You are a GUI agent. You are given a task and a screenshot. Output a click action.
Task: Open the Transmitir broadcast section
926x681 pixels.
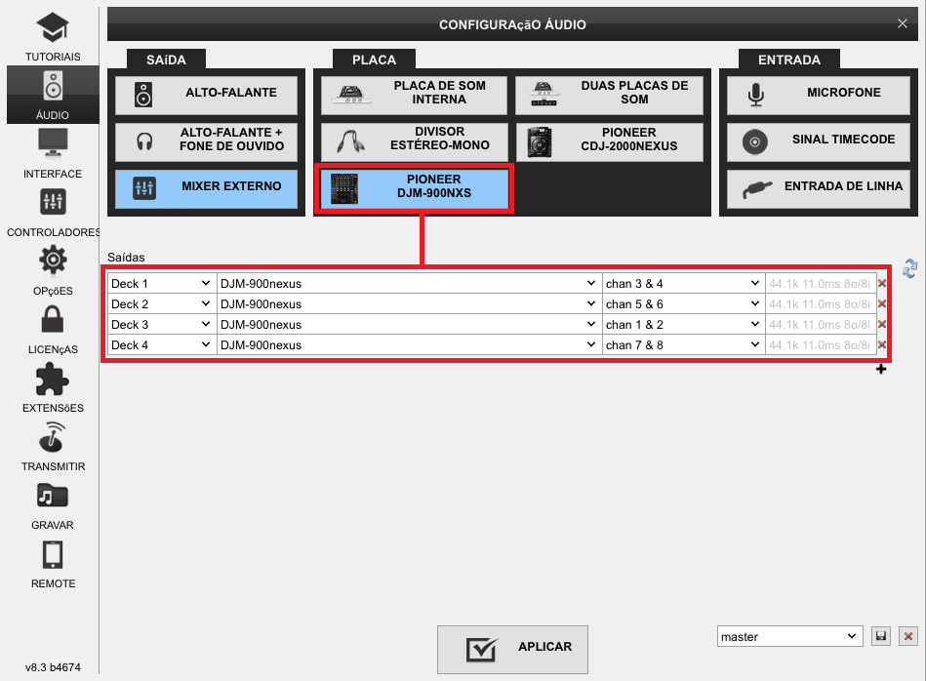tap(53, 445)
